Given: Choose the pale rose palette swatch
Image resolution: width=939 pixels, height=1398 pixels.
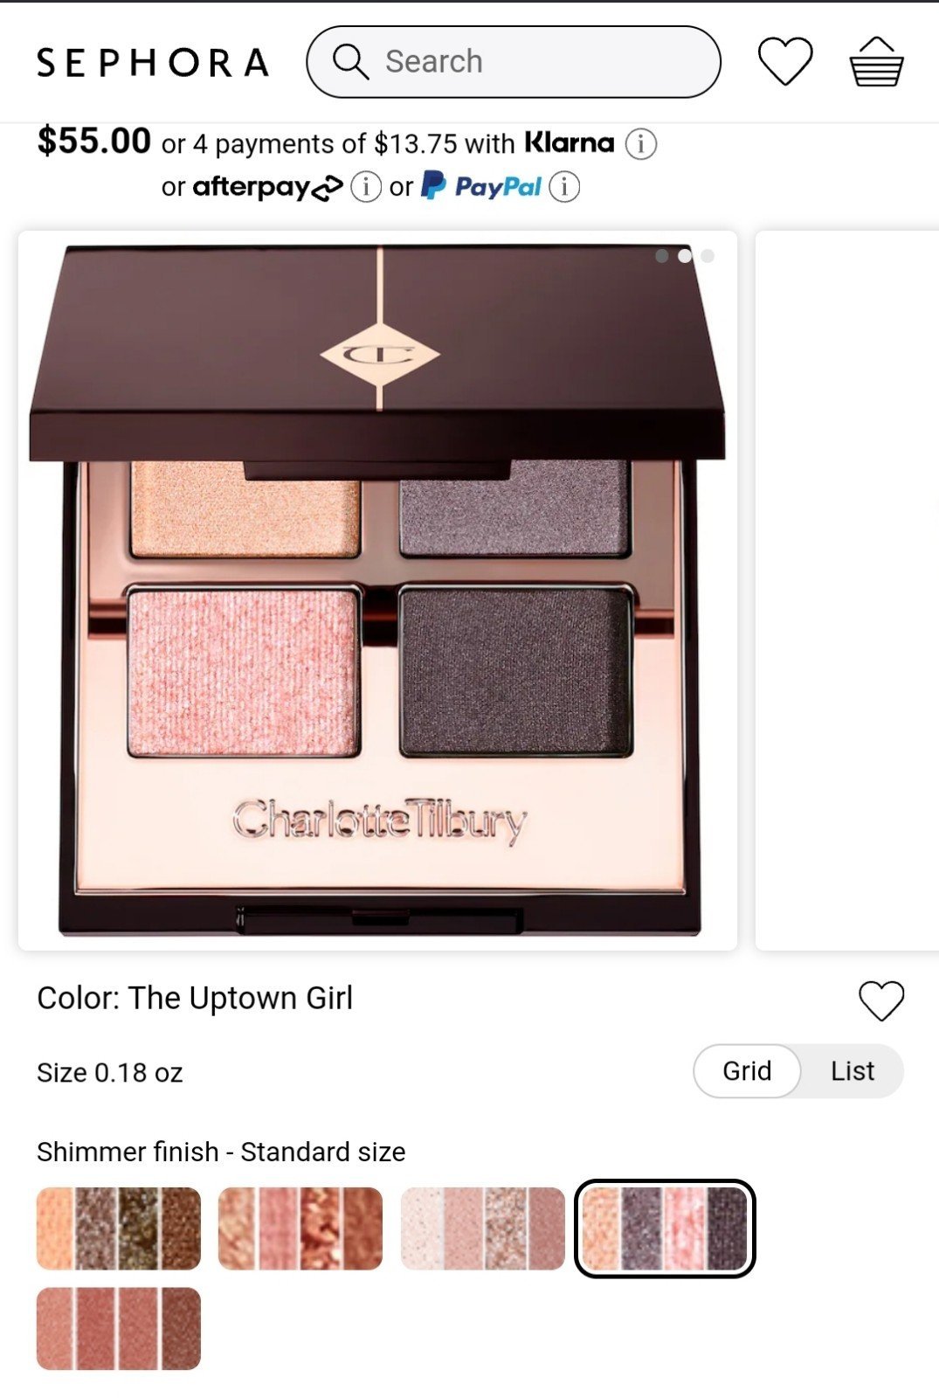Looking at the screenshot, I should point(483,1228).
